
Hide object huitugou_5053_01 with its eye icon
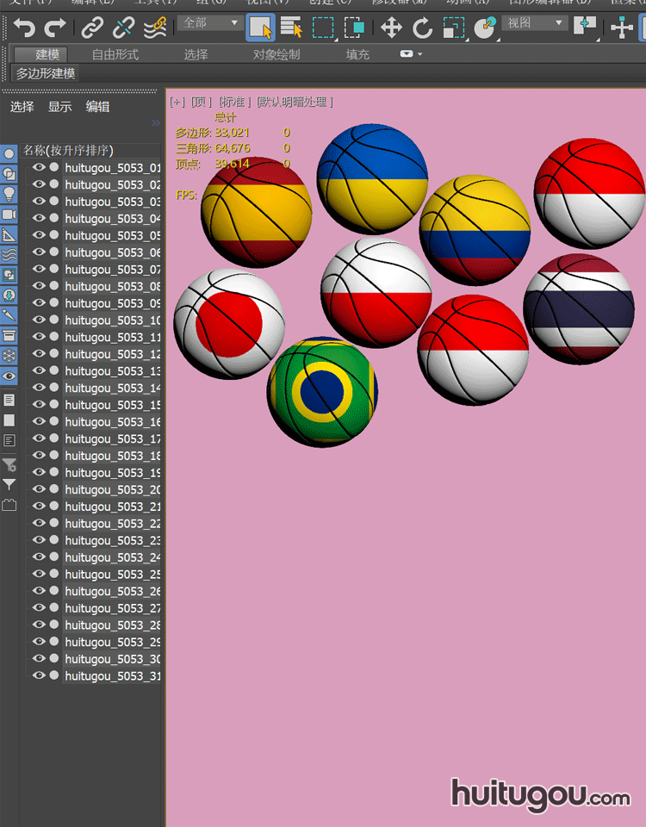pos(39,167)
